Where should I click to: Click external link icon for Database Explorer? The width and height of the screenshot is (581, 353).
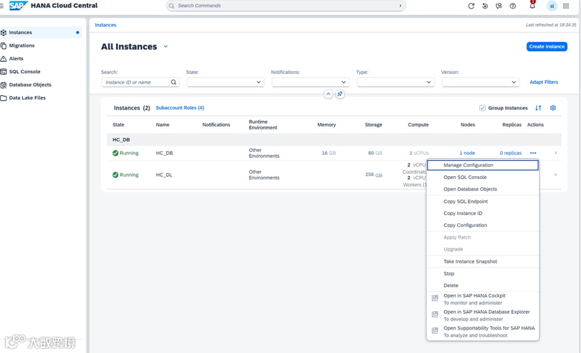[x=435, y=314]
